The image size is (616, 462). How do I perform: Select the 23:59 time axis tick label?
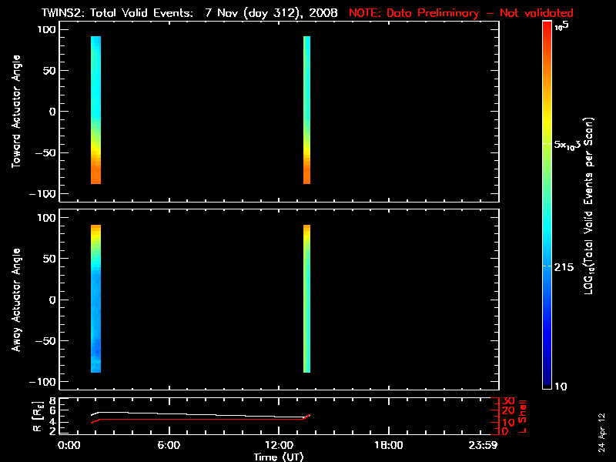[x=485, y=445]
